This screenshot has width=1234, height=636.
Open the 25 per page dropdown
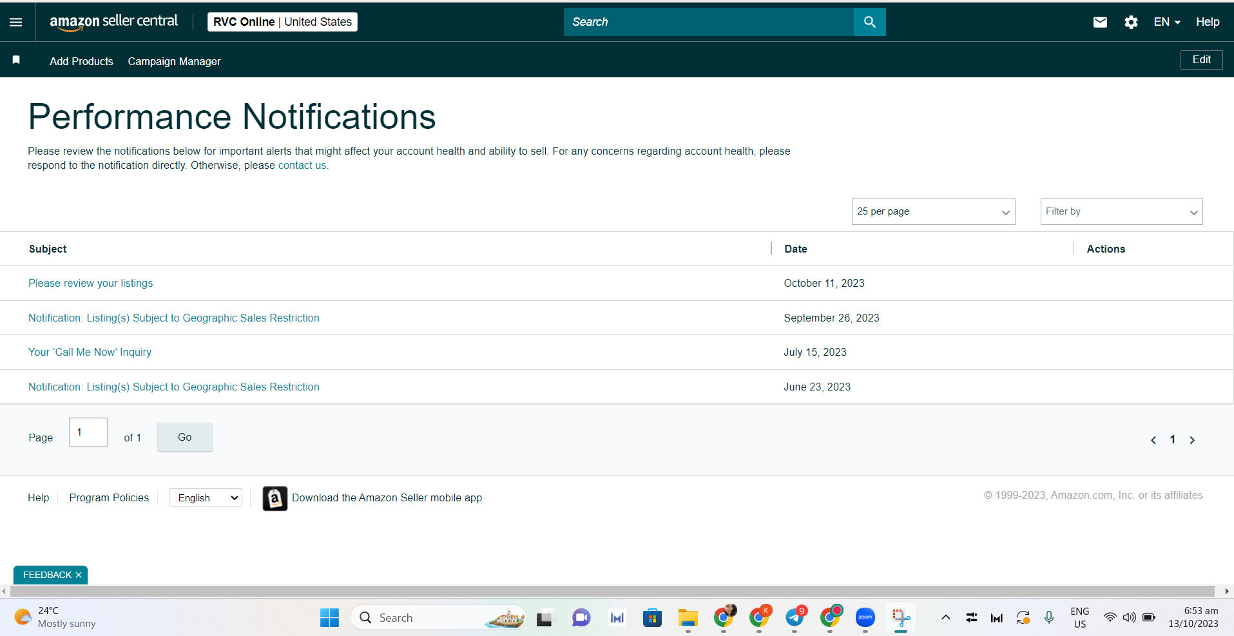[933, 211]
